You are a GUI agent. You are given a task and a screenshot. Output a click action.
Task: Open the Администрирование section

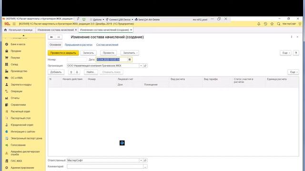coord(22,168)
